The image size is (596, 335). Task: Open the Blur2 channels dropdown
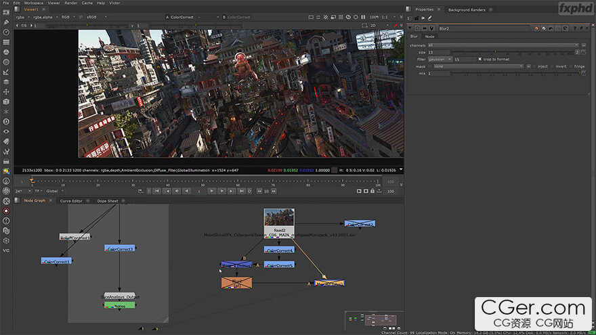tap(503, 45)
